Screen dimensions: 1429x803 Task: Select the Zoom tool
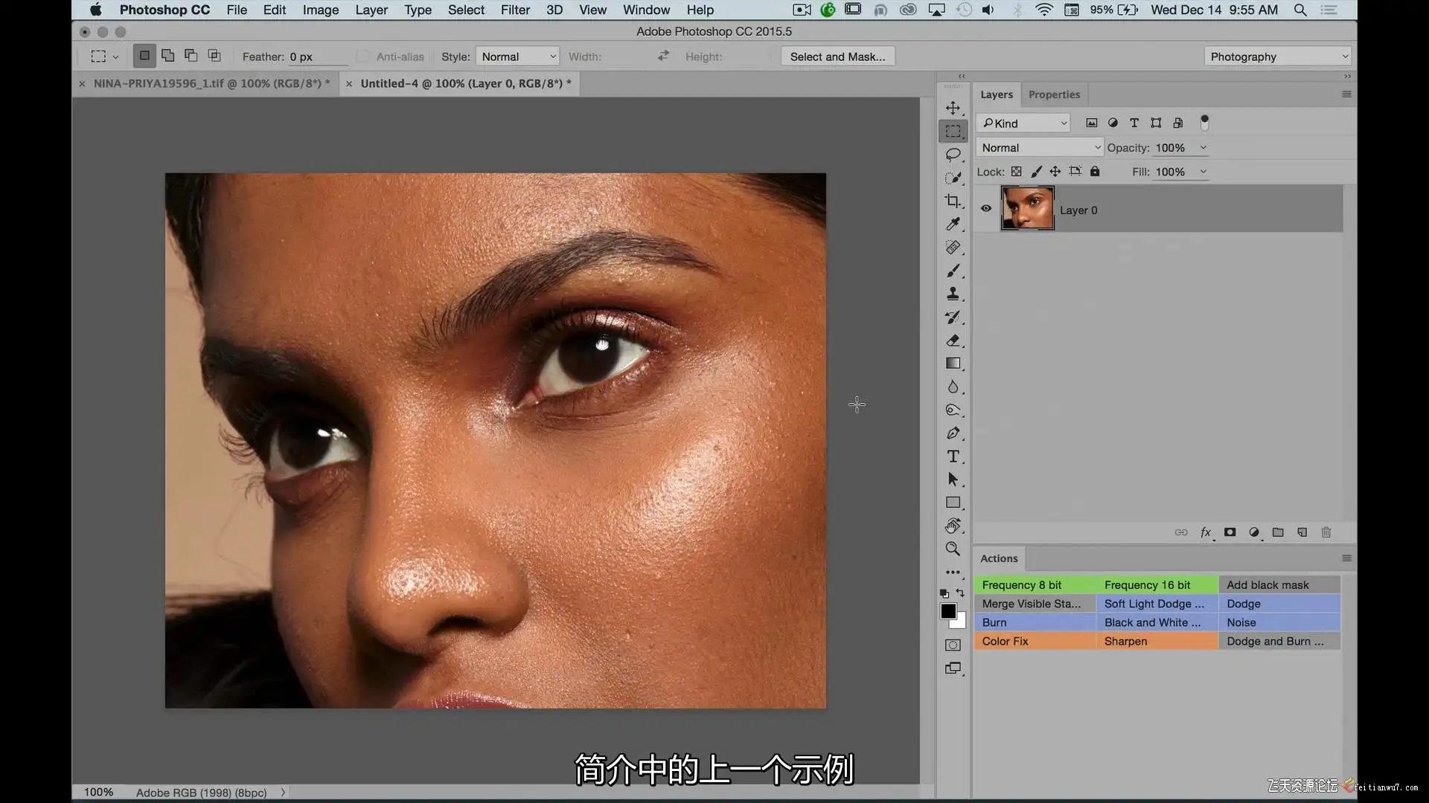coord(953,549)
